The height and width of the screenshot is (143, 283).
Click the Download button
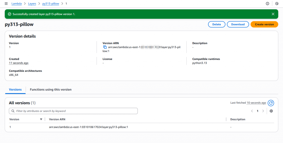click(x=238, y=24)
